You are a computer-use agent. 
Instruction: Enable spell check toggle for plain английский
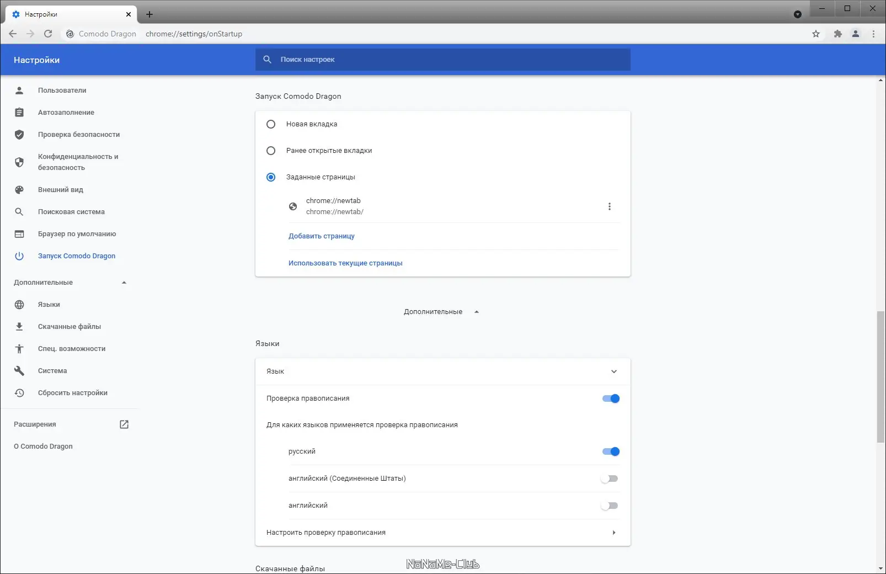(x=610, y=506)
